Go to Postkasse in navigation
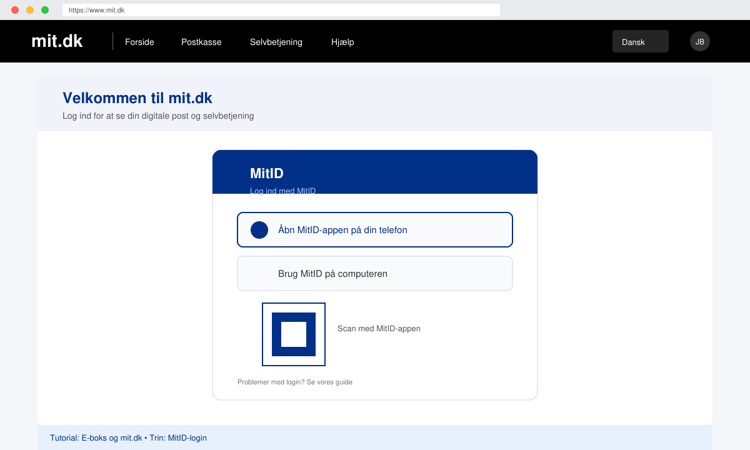750x450 pixels. tap(201, 42)
